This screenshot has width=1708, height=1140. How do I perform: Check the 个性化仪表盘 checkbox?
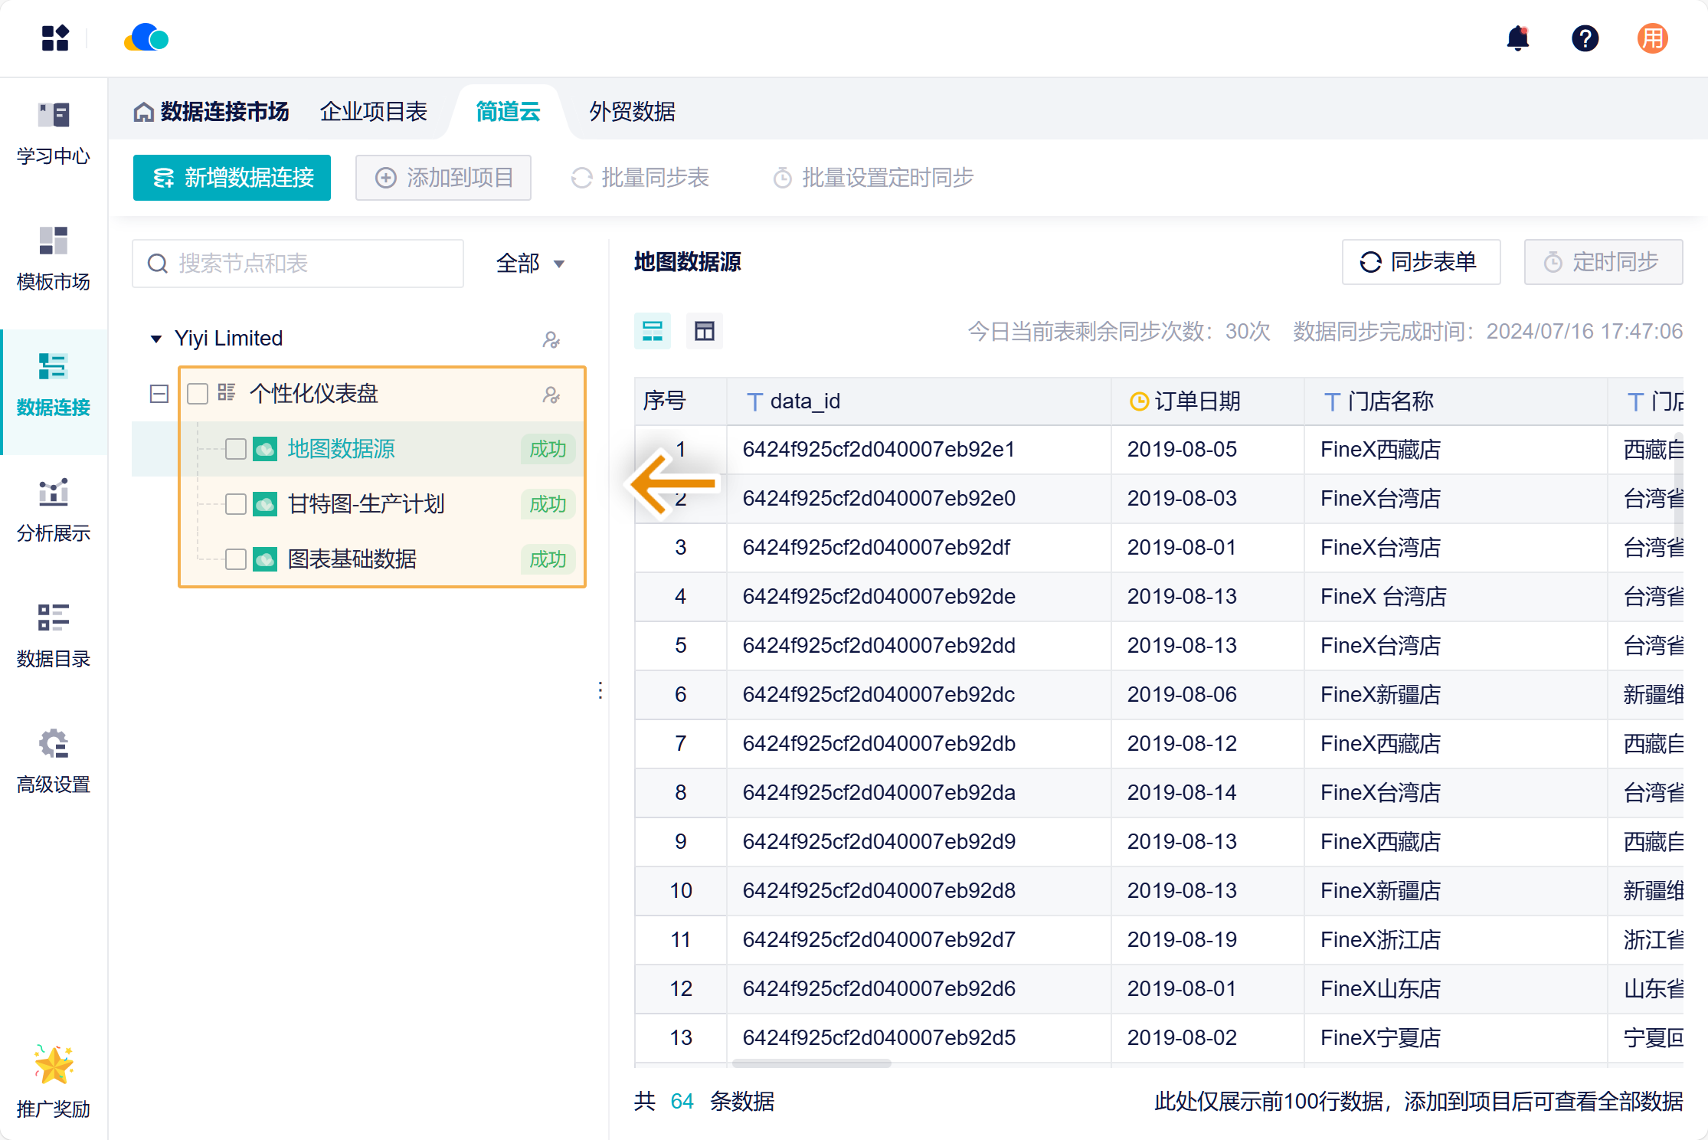pos(198,394)
